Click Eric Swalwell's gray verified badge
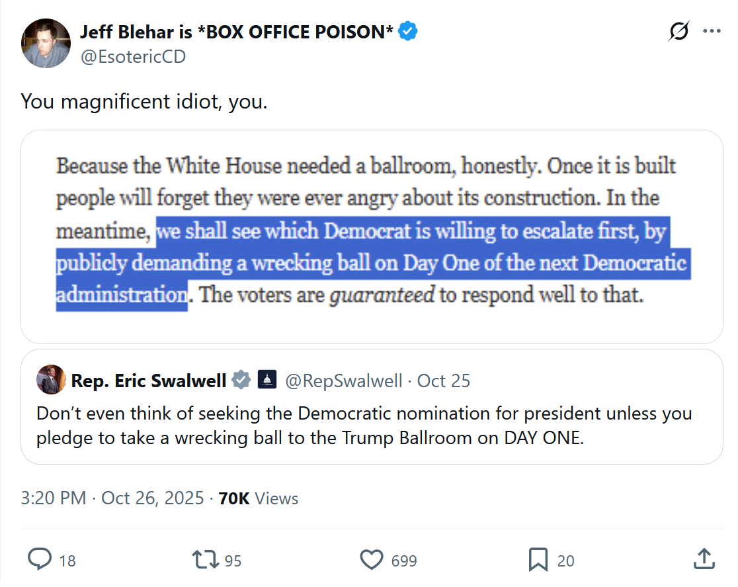Image resolution: width=738 pixels, height=587 pixels. coord(241,380)
